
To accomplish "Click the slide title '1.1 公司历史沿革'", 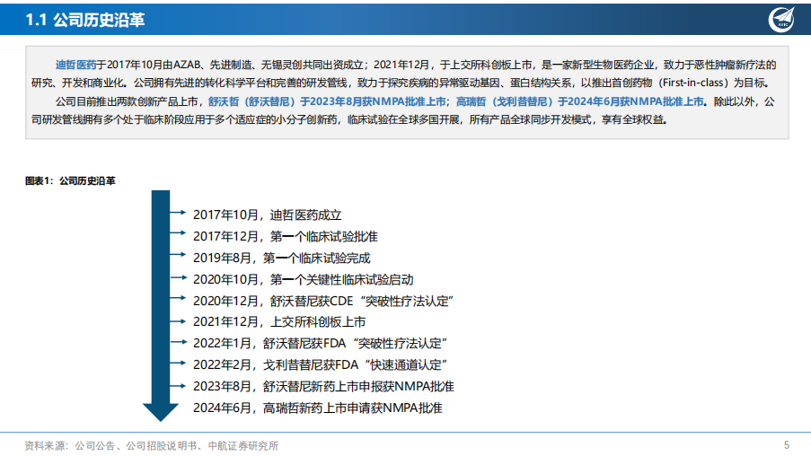I will tap(85, 20).
